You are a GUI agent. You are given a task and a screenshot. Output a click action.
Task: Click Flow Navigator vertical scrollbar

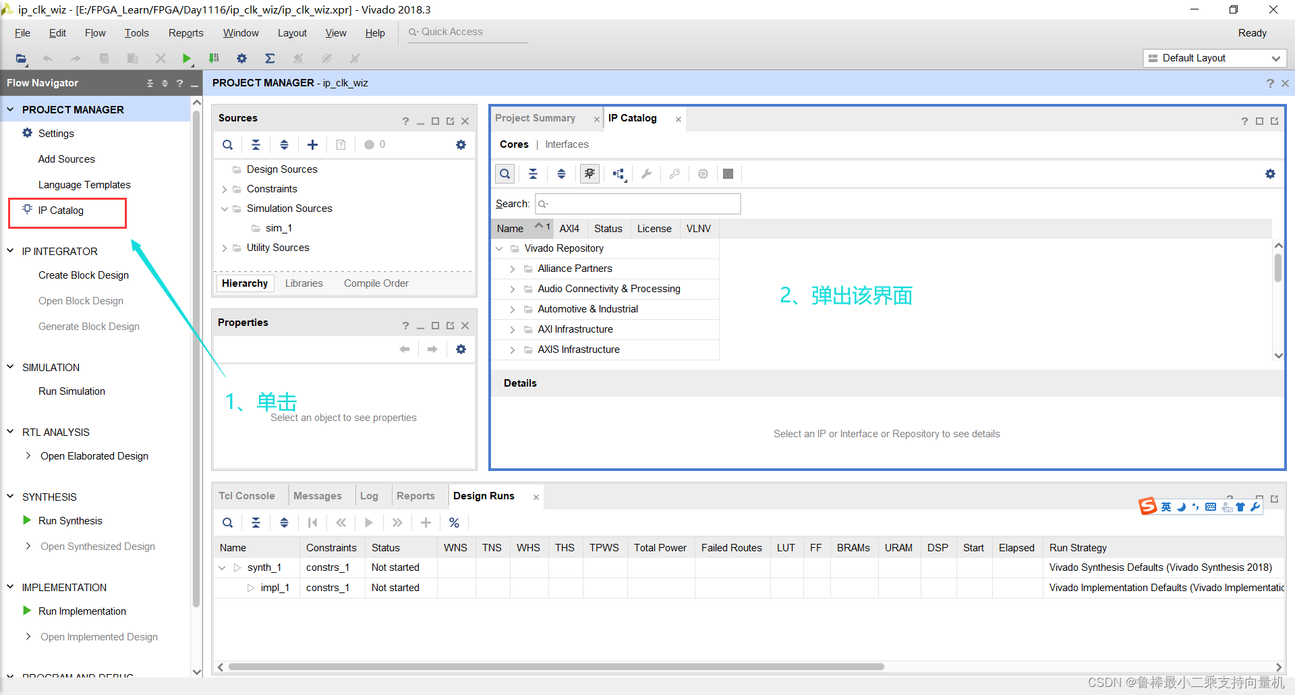click(197, 358)
